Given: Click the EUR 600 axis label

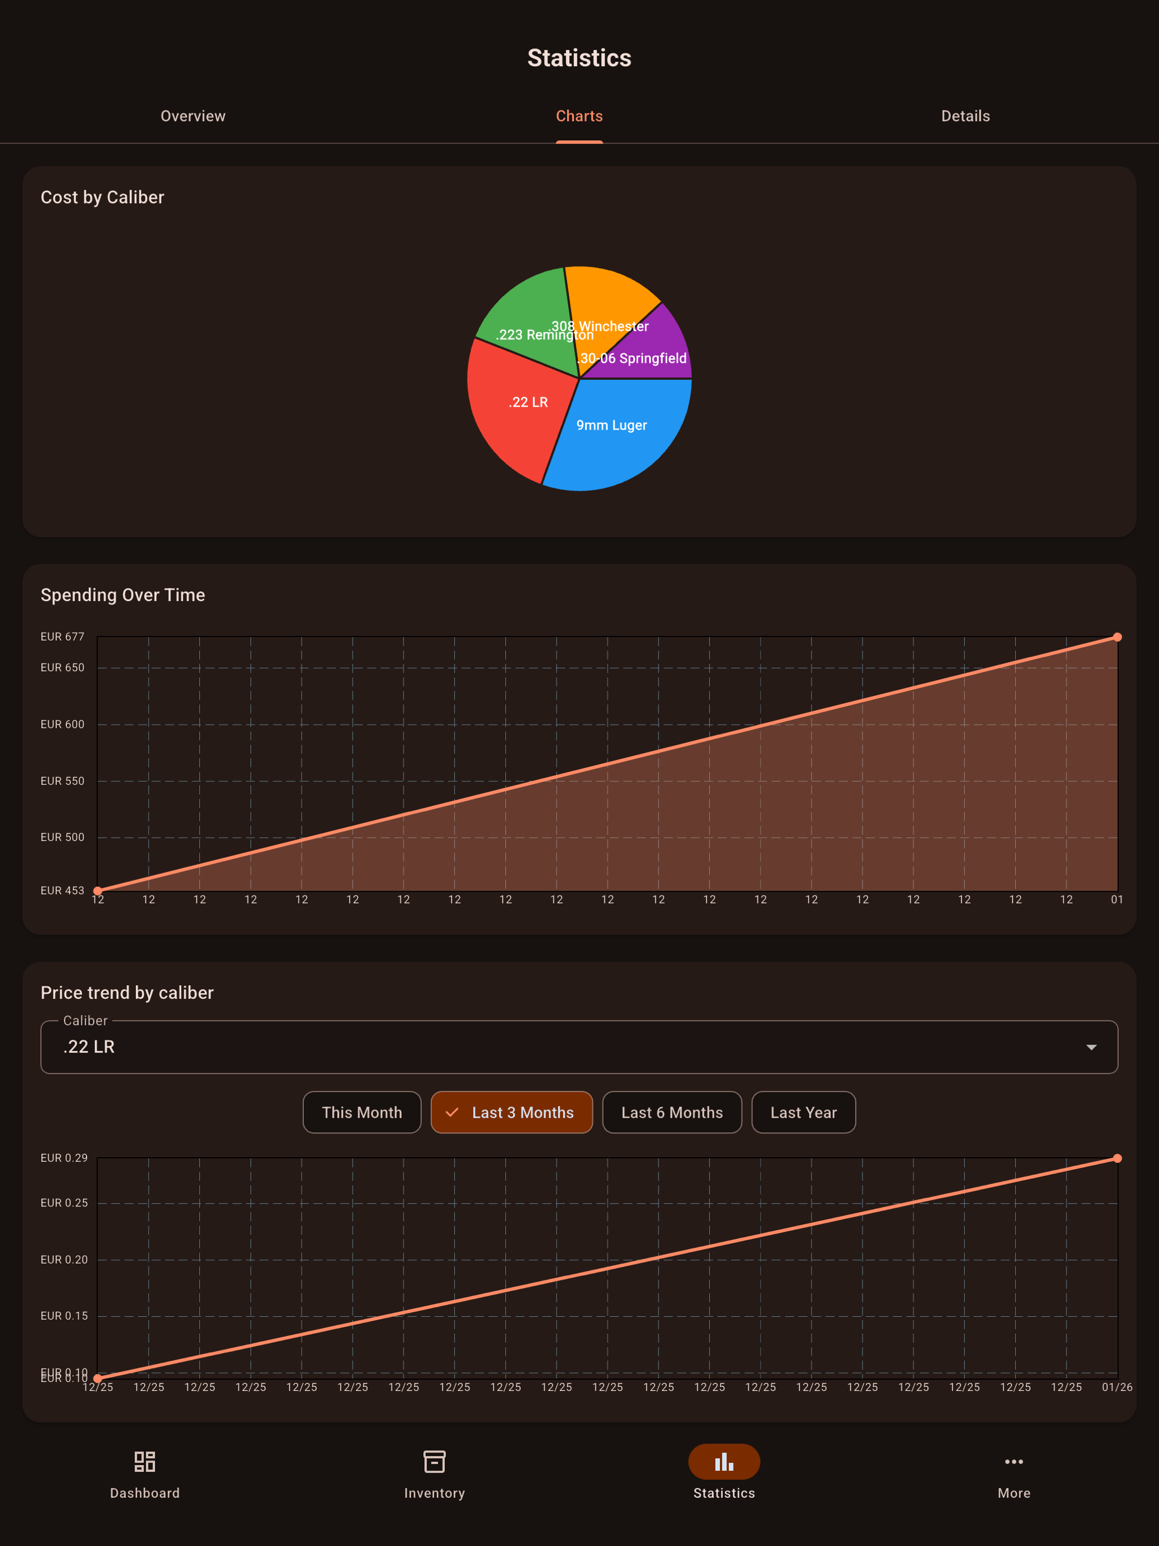Looking at the screenshot, I should 62,724.
